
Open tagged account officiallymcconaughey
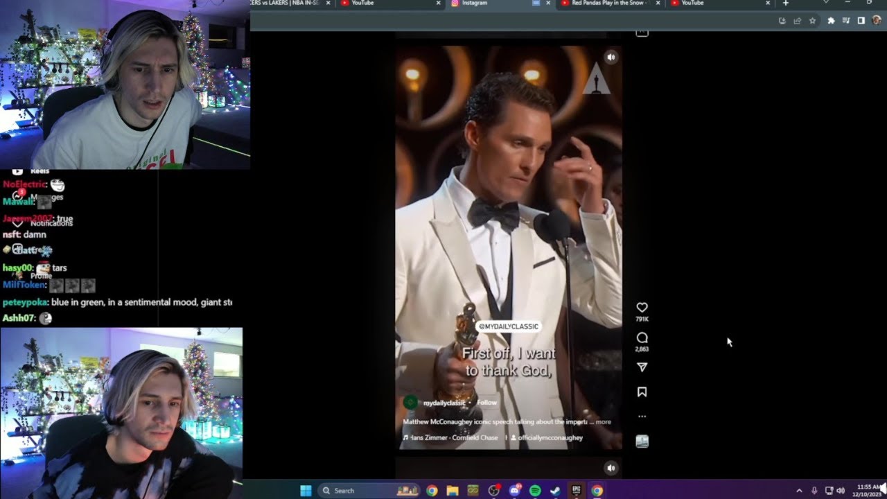click(548, 438)
